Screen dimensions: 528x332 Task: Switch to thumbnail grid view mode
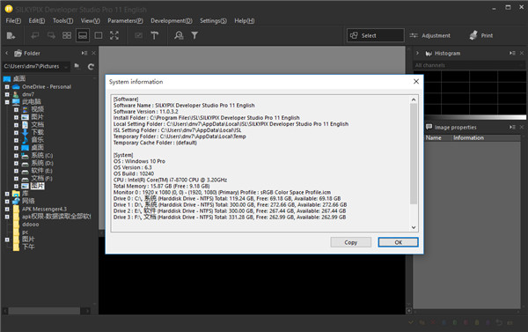pyautogui.click(x=67, y=35)
